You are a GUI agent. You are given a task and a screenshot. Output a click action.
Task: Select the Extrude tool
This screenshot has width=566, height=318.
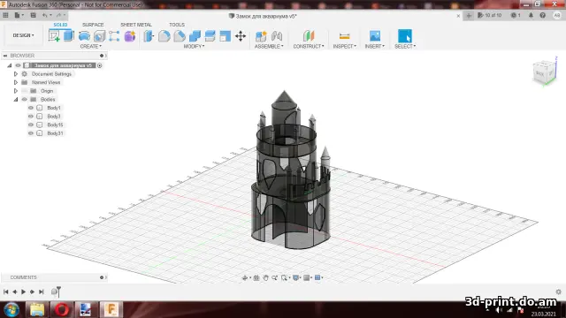pos(69,35)
